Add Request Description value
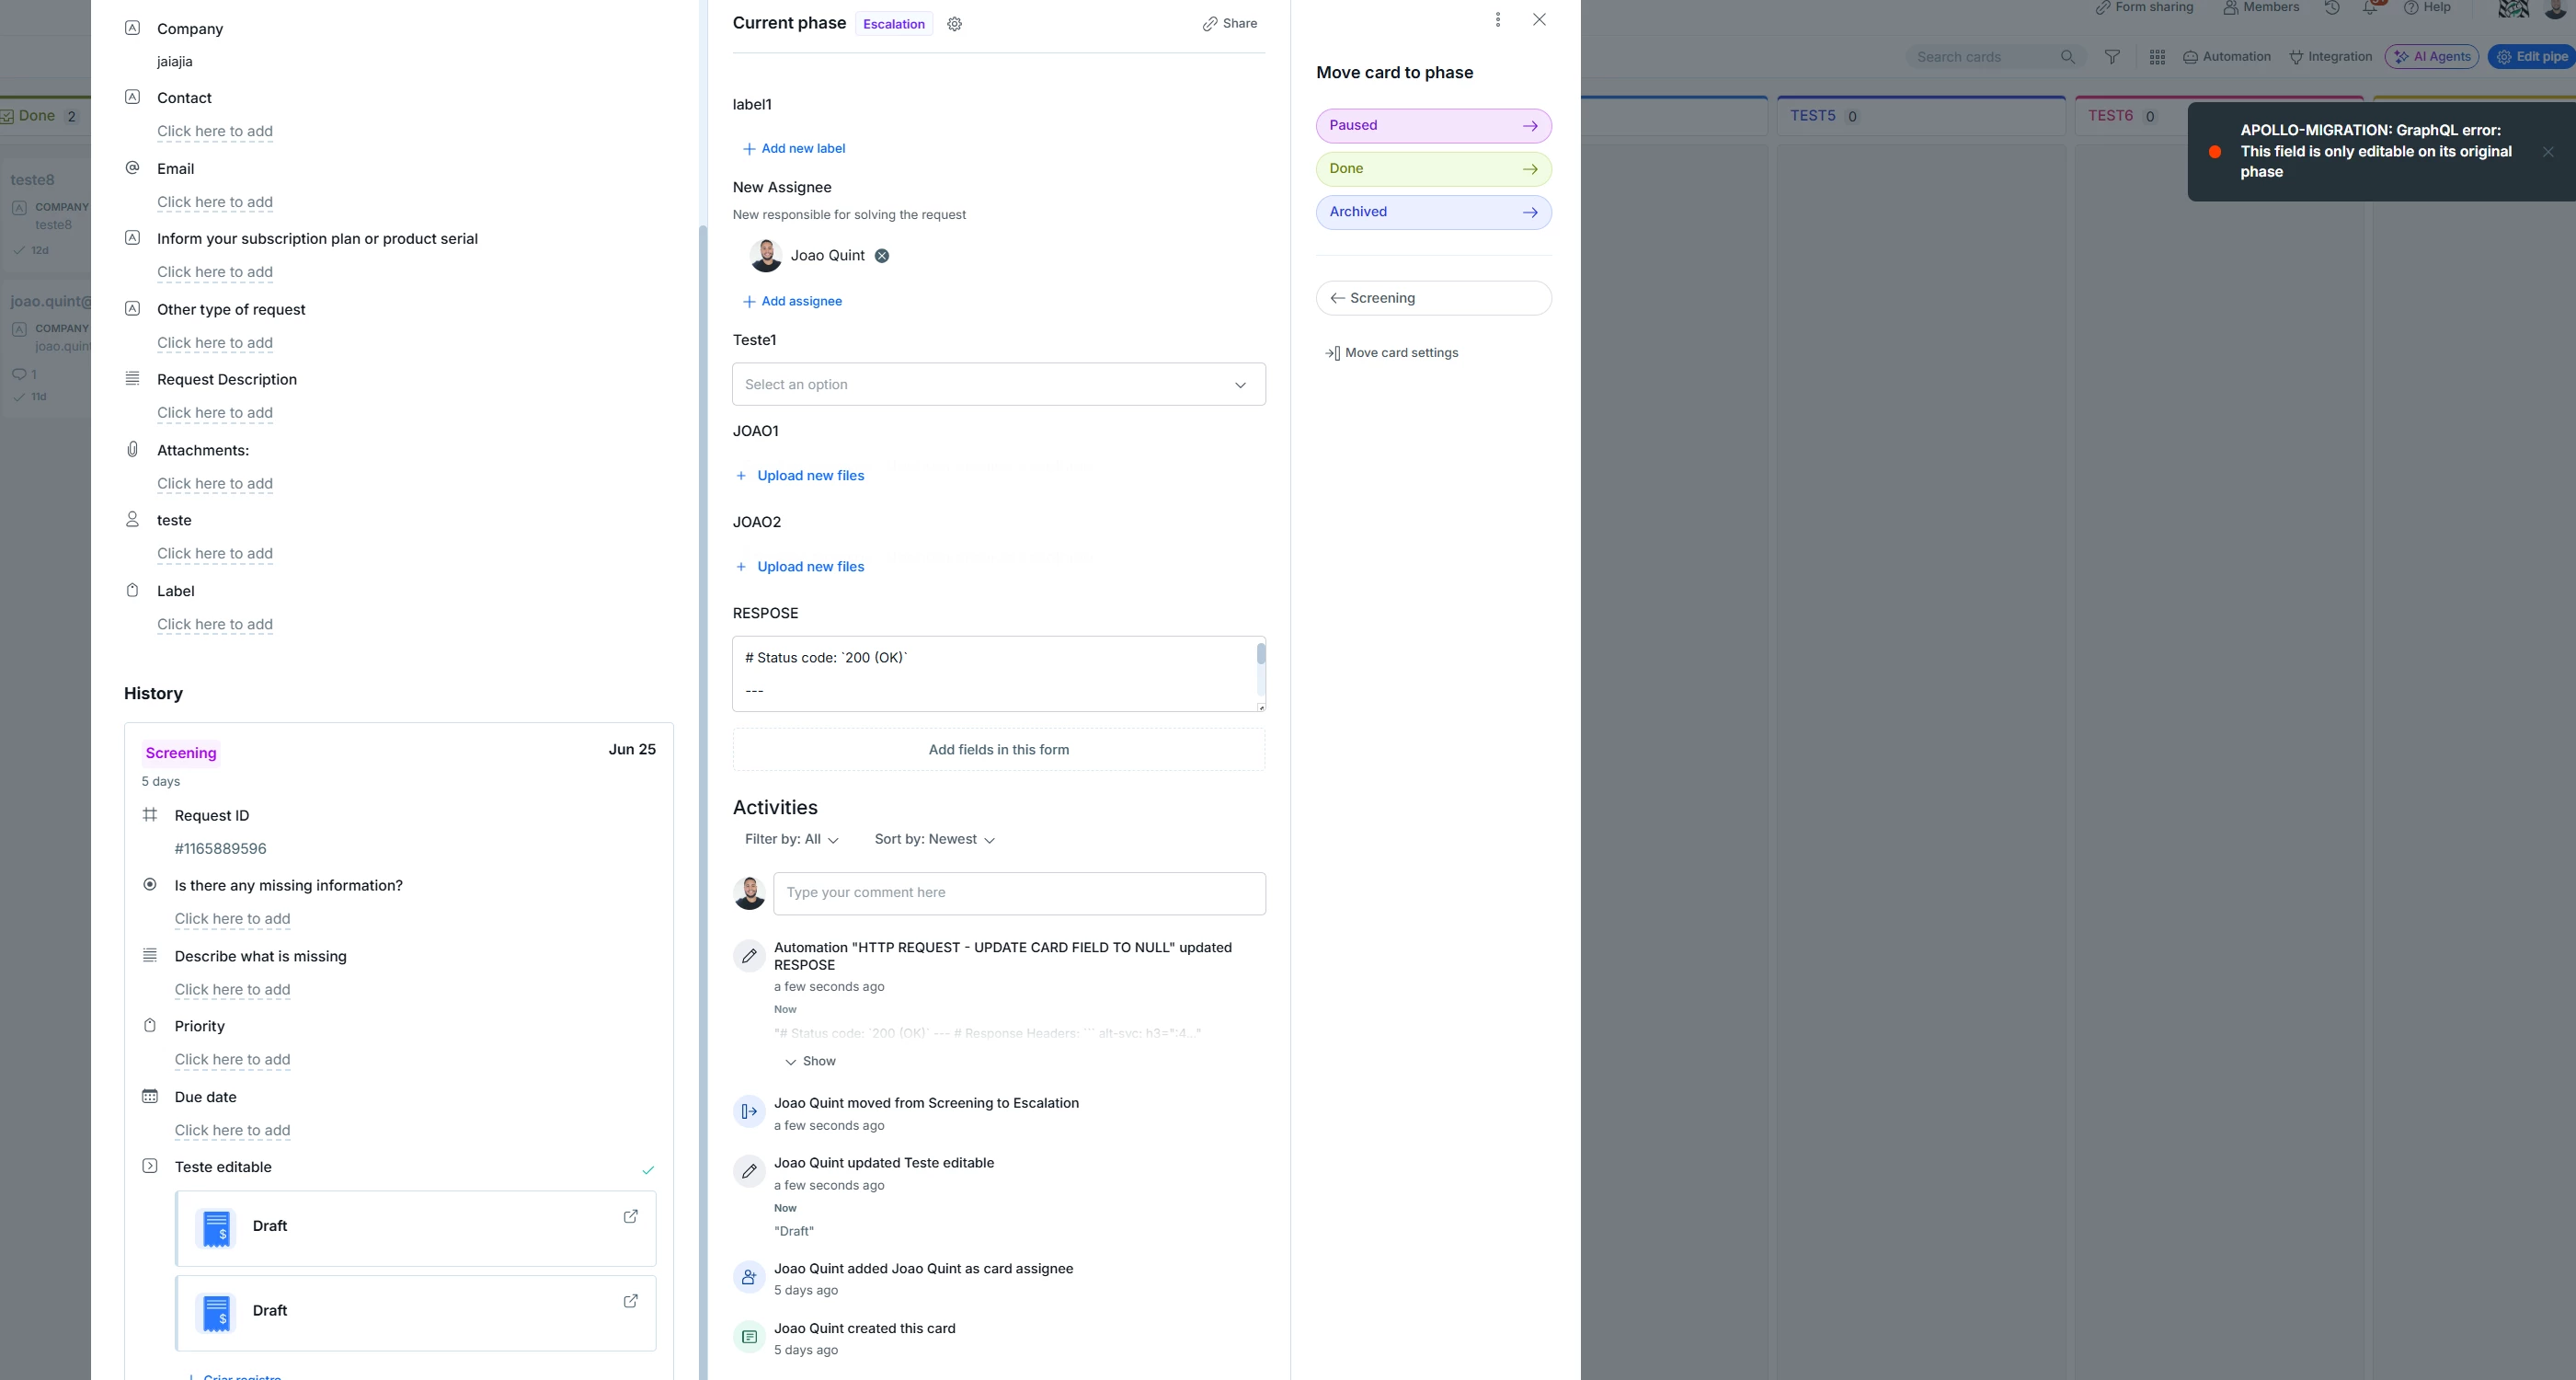Screen dimensions: 2576x1380 (x=215, y=413)
